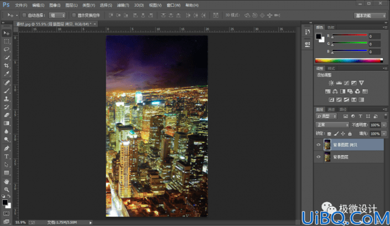Select the History Brush tool
Image resolution: width=390 pixels, height=226 pixels.
pyautogui.click(x=7, y=107)
